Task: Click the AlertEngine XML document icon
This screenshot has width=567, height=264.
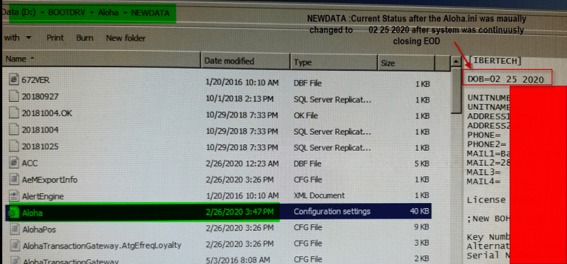Action: tap(14, 196)
